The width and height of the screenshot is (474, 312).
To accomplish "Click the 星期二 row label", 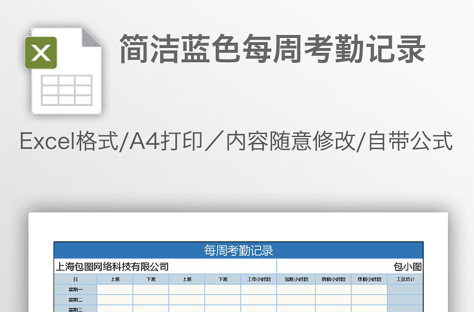I will [x=76, y=300].
